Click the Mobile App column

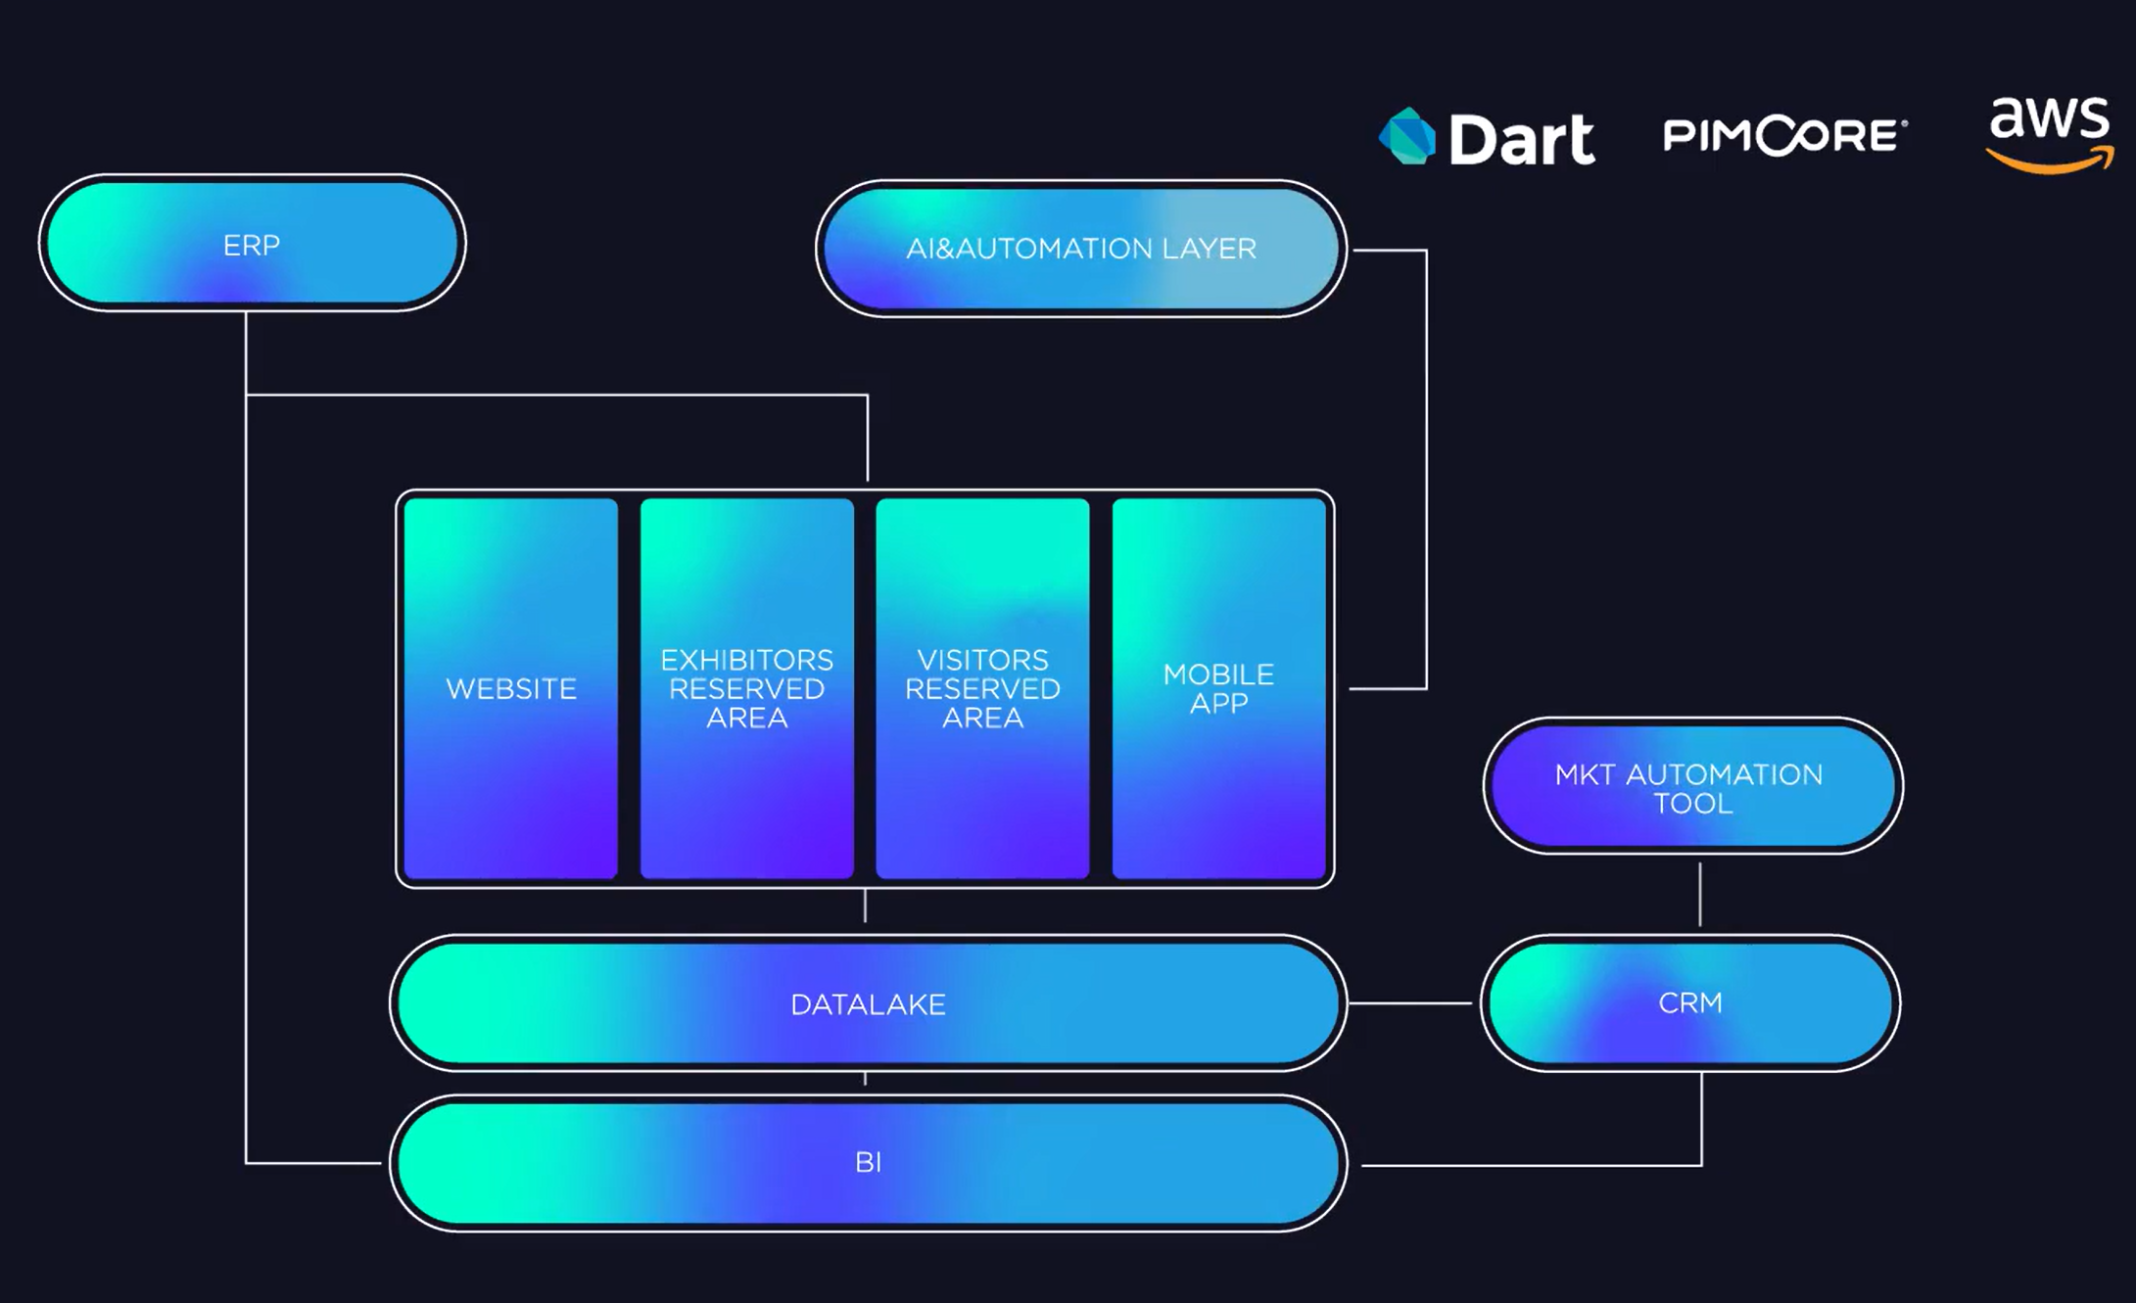coord(1218,688)
